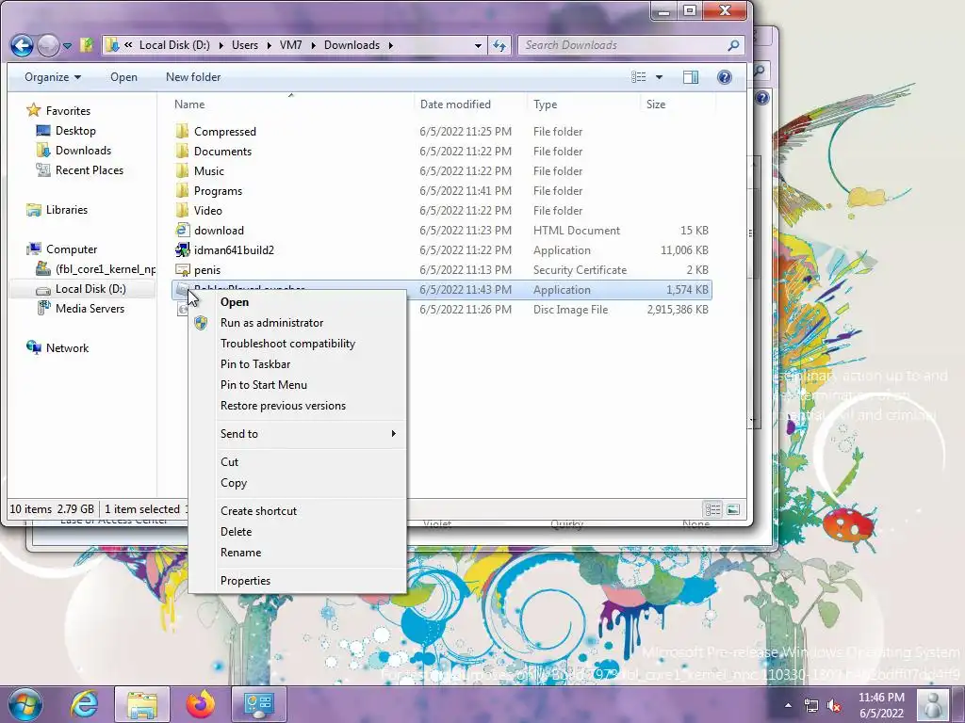Click the Open toolbar button
965x723 pixels.
[x=123, y=77]
